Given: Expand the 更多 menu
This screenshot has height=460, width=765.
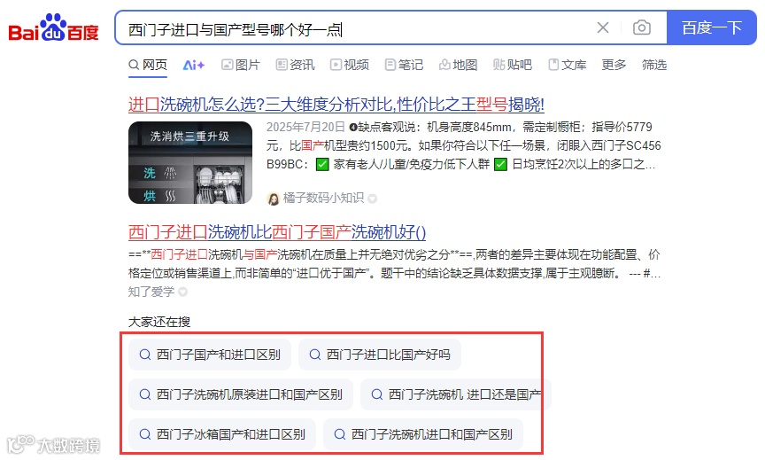Looking at the screenshot, I should tap(614, 65).
